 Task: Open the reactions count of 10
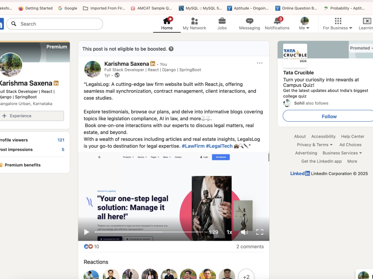click(x=91, y=247)
